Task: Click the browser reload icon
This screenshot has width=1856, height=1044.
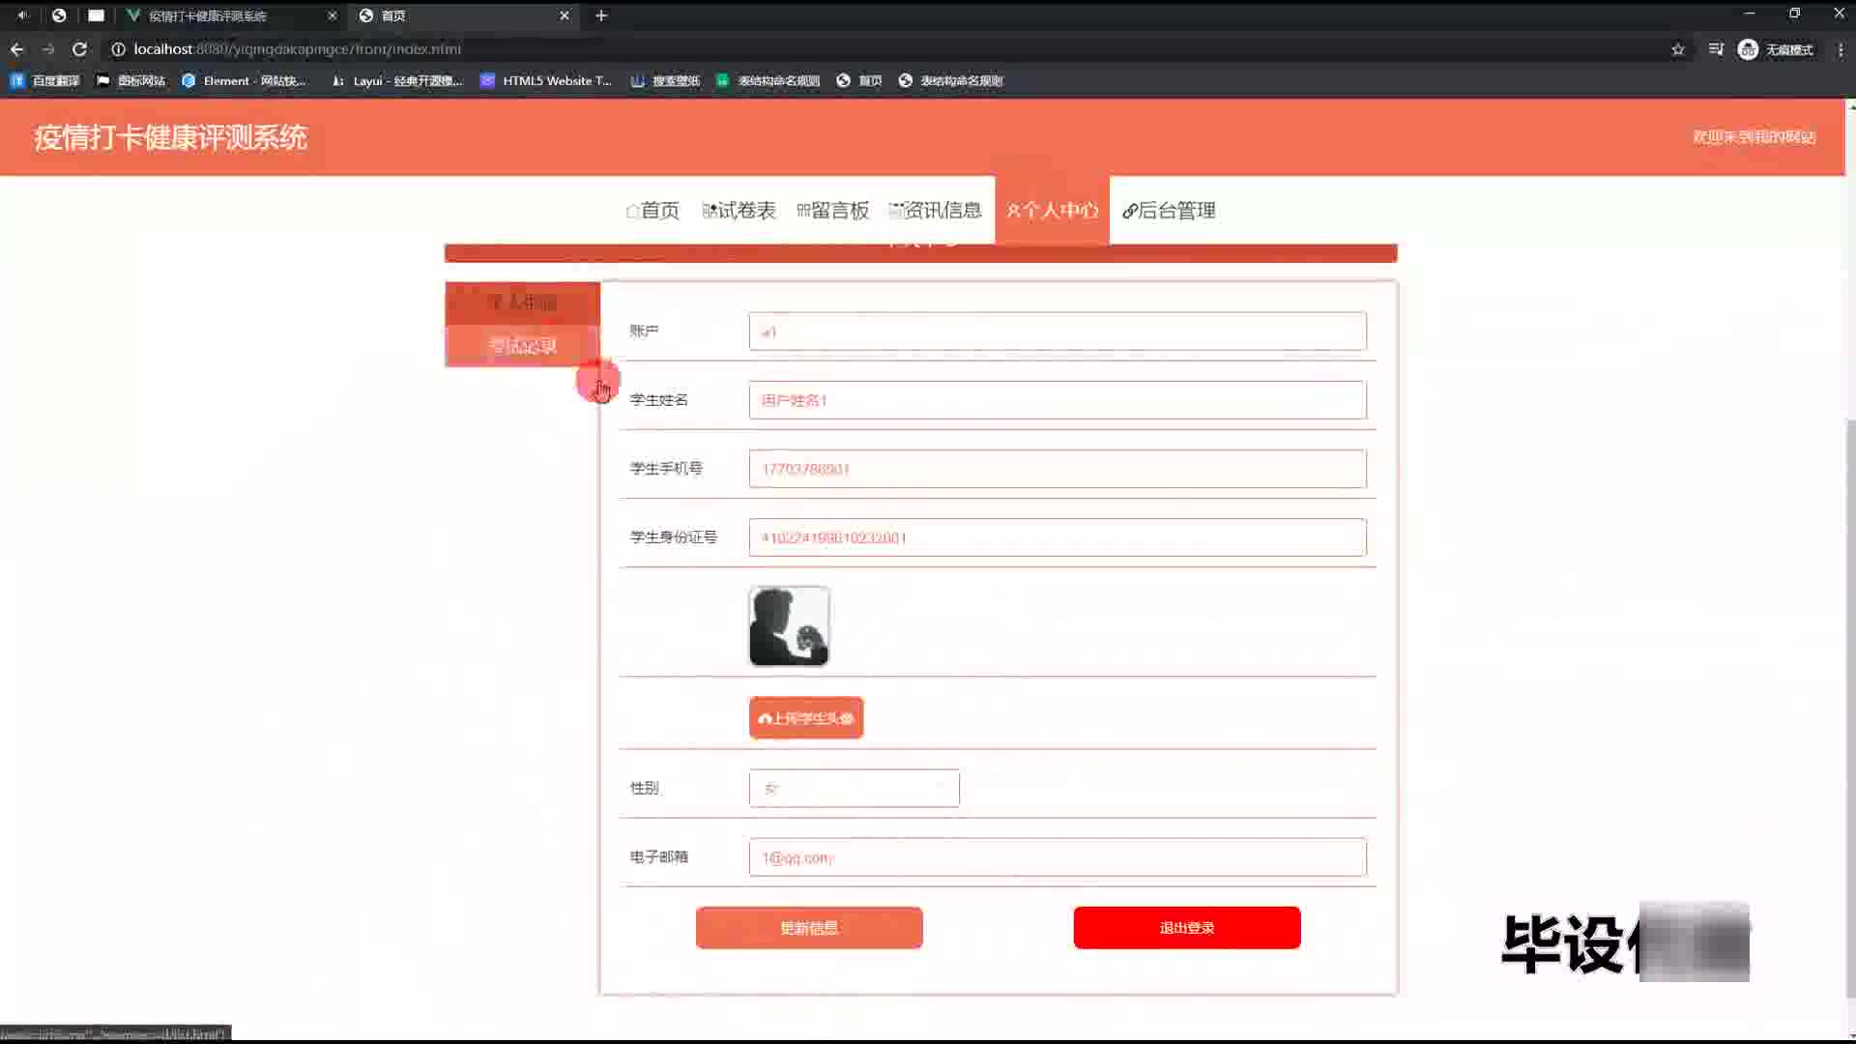Action: click(79, 49)
